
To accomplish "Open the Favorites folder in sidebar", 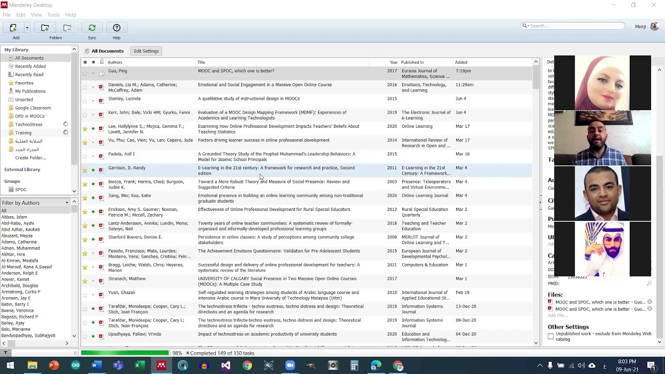I will (24, 83).
